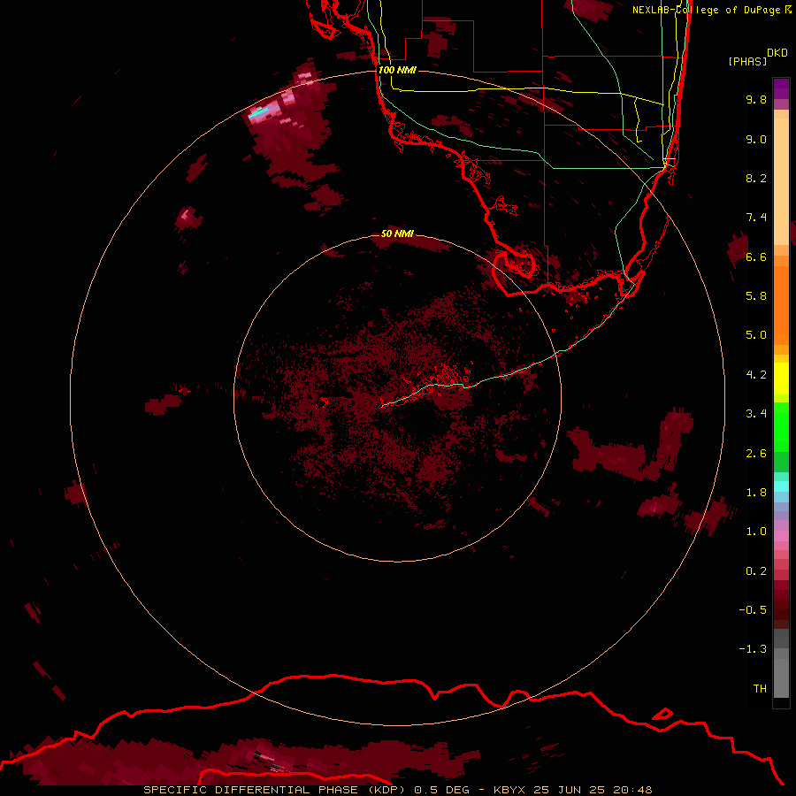The image size is (796, 796).
Task: Click the cyan high-KDP core in northwest storm
Action: point(258,112)
